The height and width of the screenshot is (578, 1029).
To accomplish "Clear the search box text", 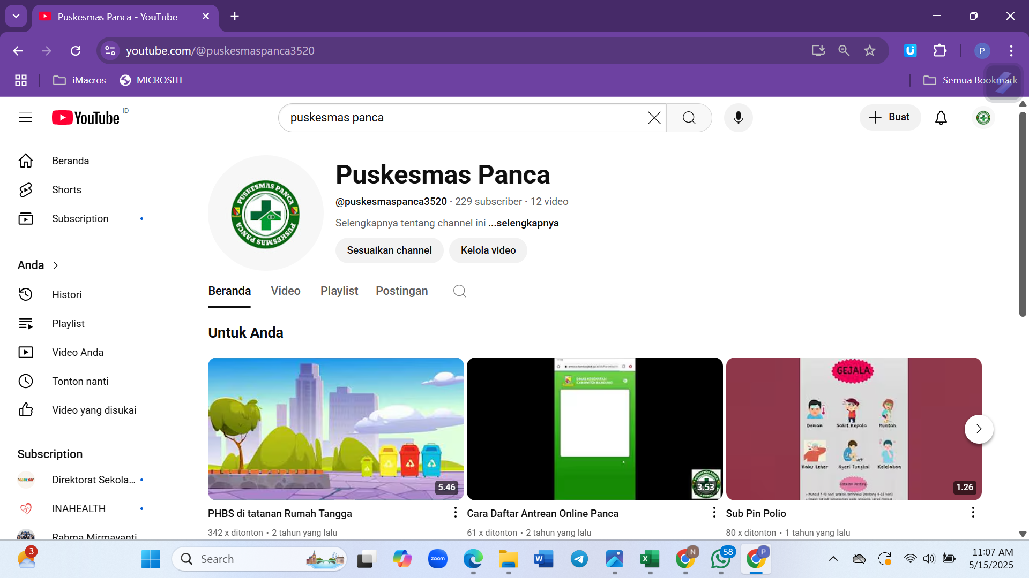I will pyautogui.click(x=654, y=117).
